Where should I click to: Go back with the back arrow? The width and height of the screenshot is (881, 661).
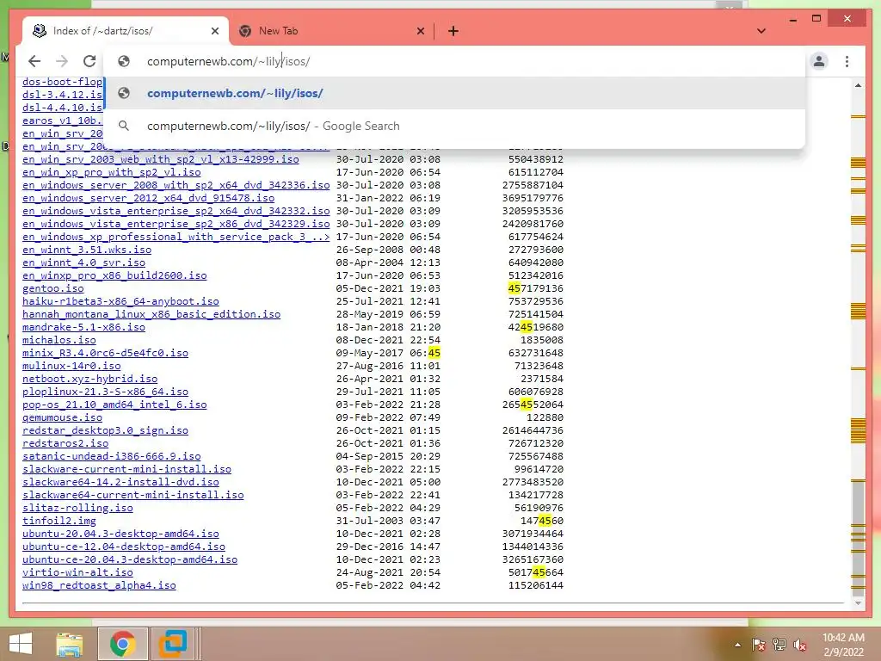coord(34,61)
